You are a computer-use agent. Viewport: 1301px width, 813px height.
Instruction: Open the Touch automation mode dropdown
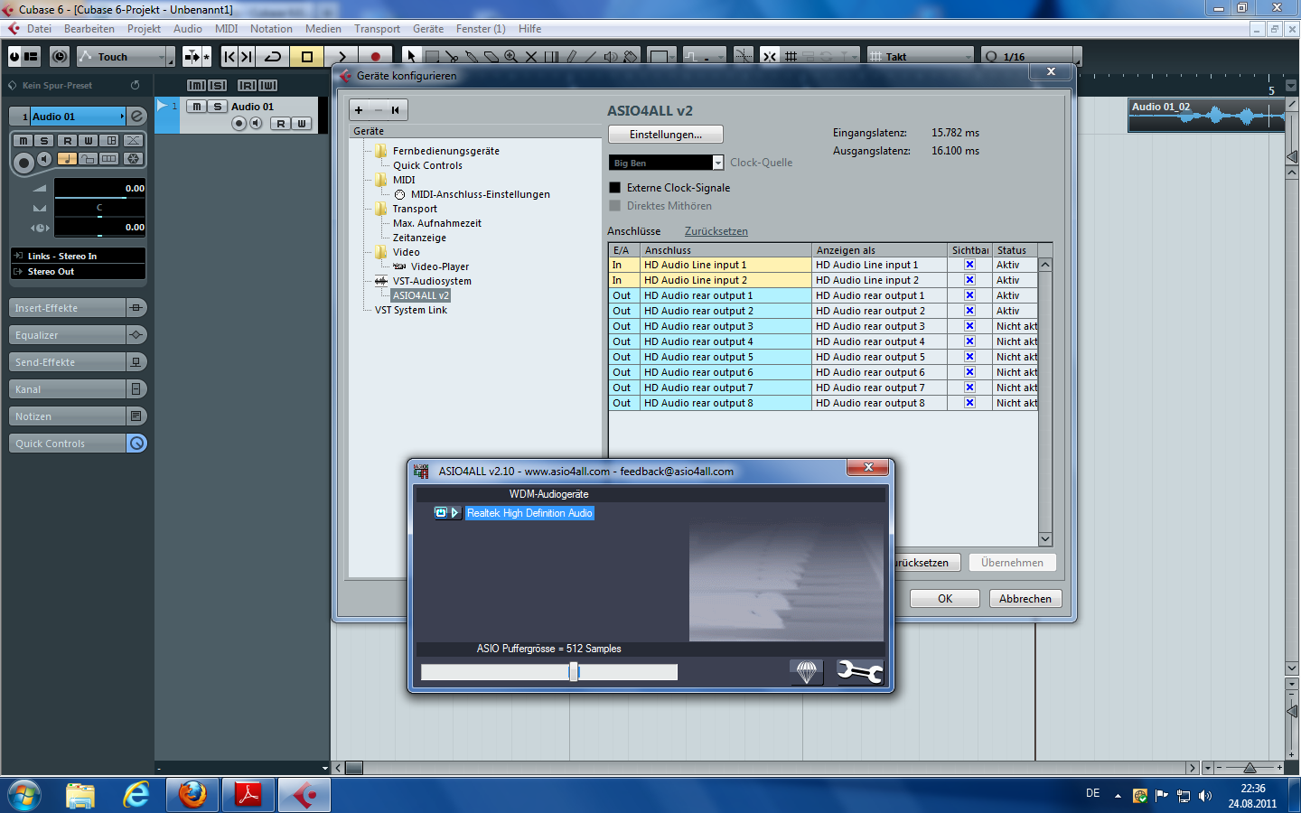(125, 56)
